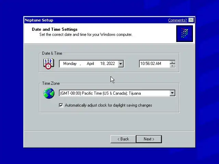Click the 'Date & Time' group label
Screen dimensions: 219x164
[52, 53]
